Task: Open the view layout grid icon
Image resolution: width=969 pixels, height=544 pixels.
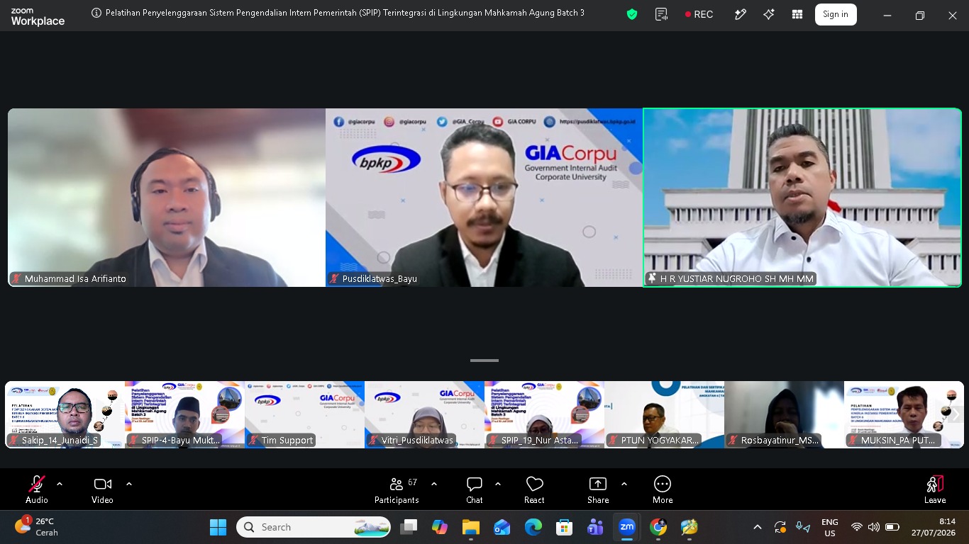Action: [x=797, y=14]
